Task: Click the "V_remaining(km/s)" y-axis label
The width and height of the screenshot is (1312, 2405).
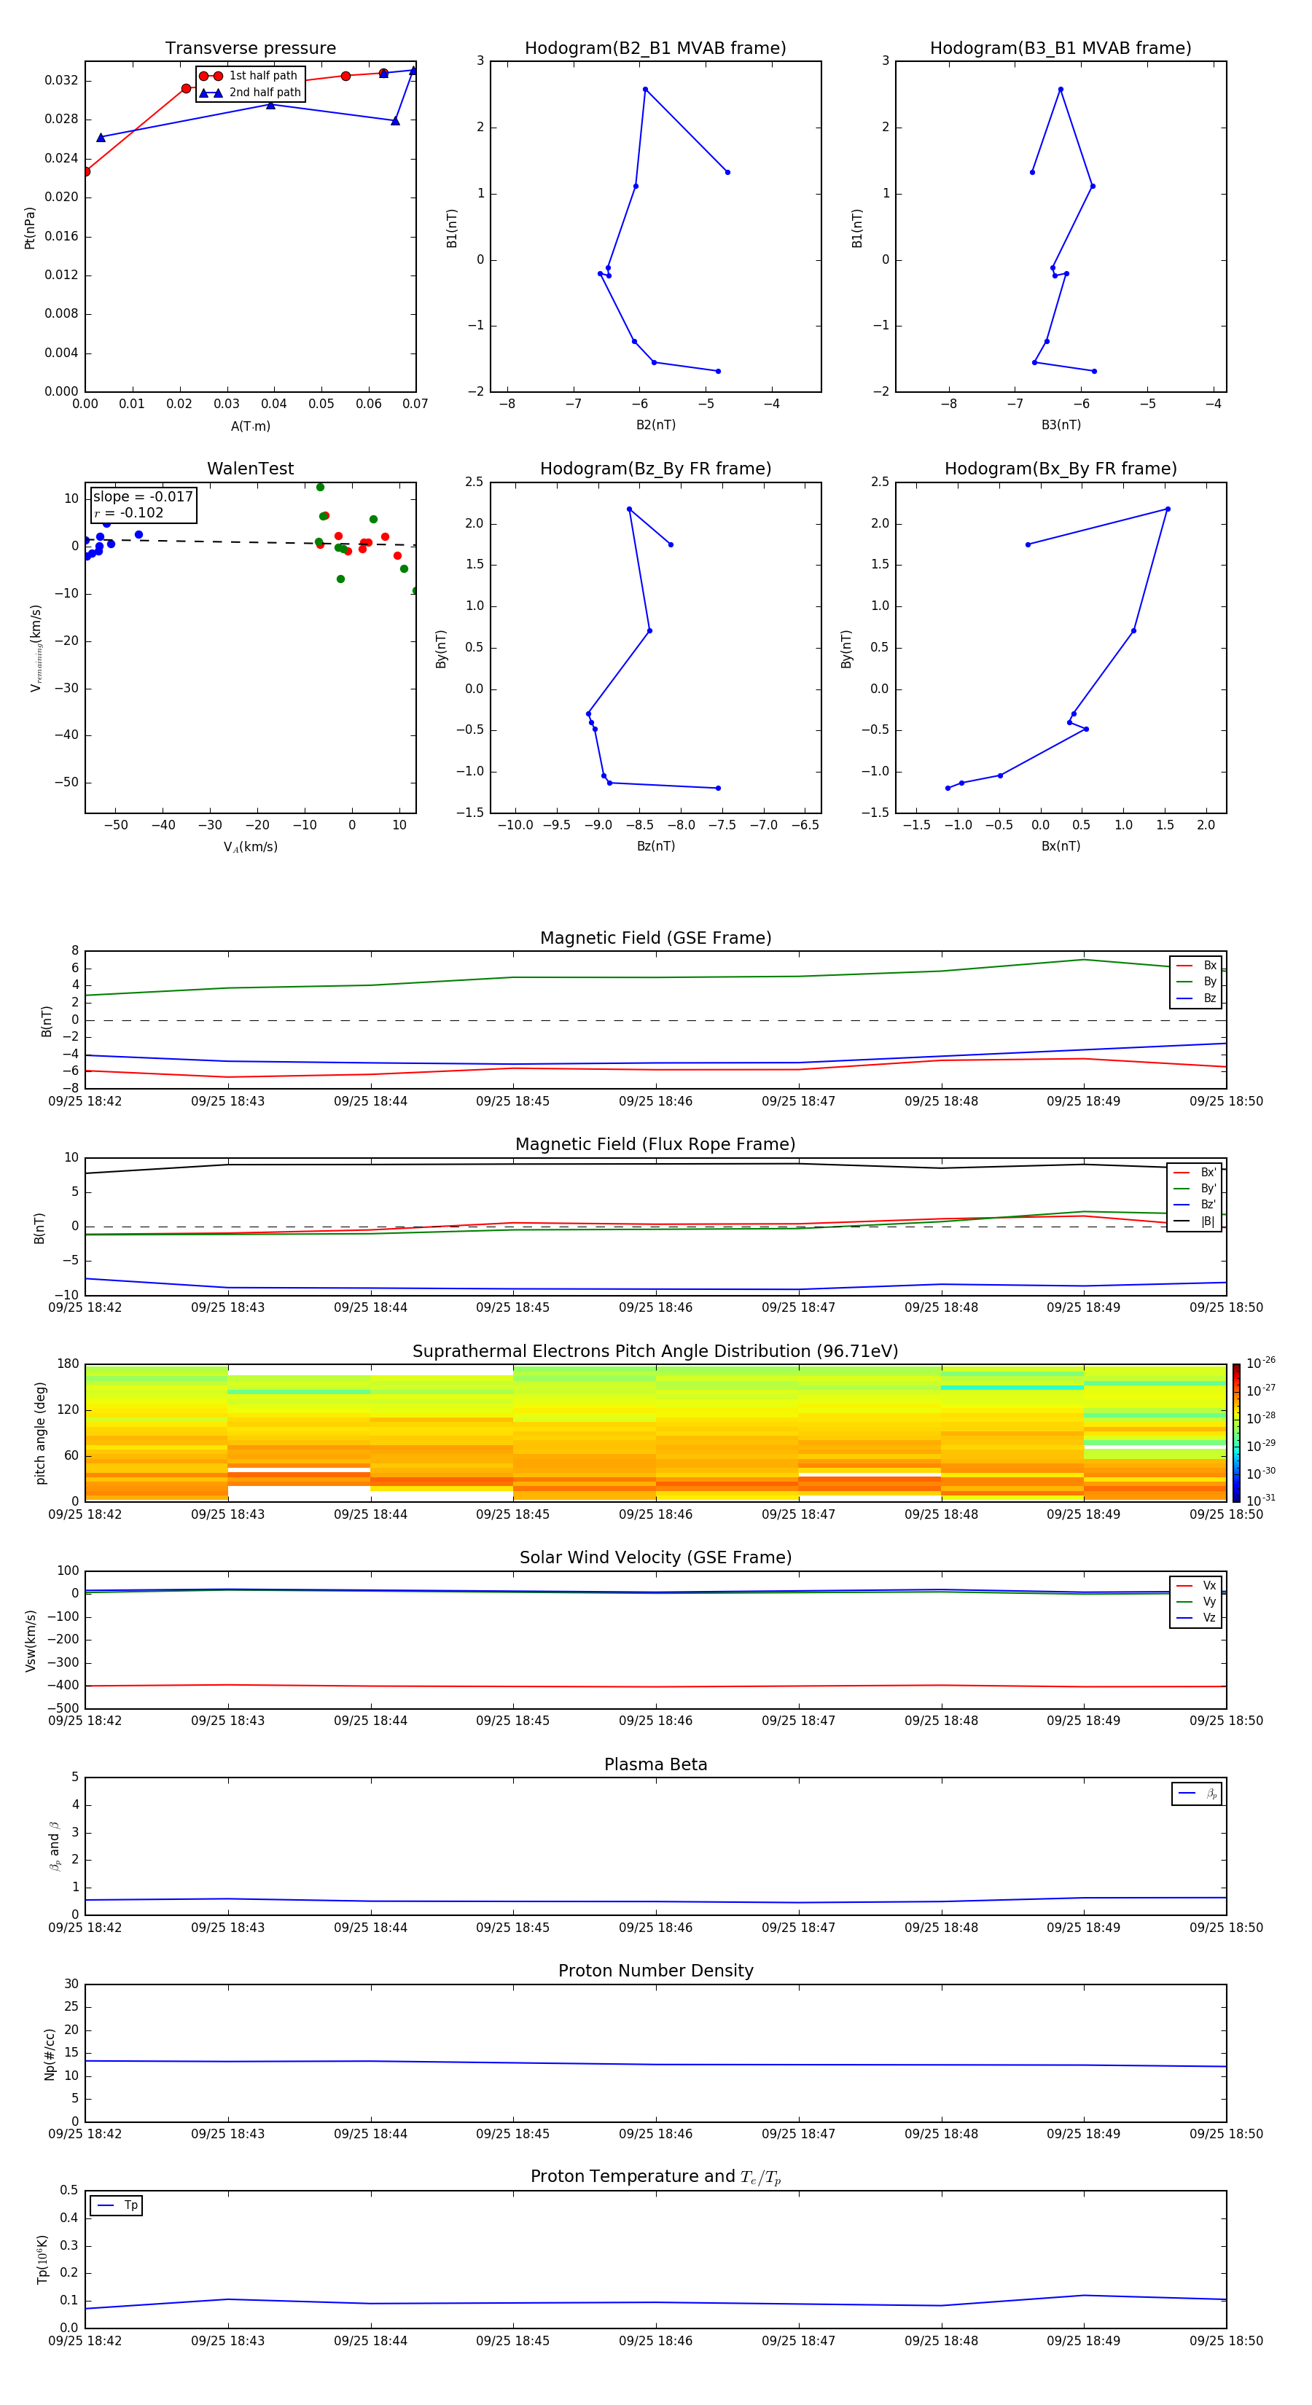Action: [x=36, y=648]
